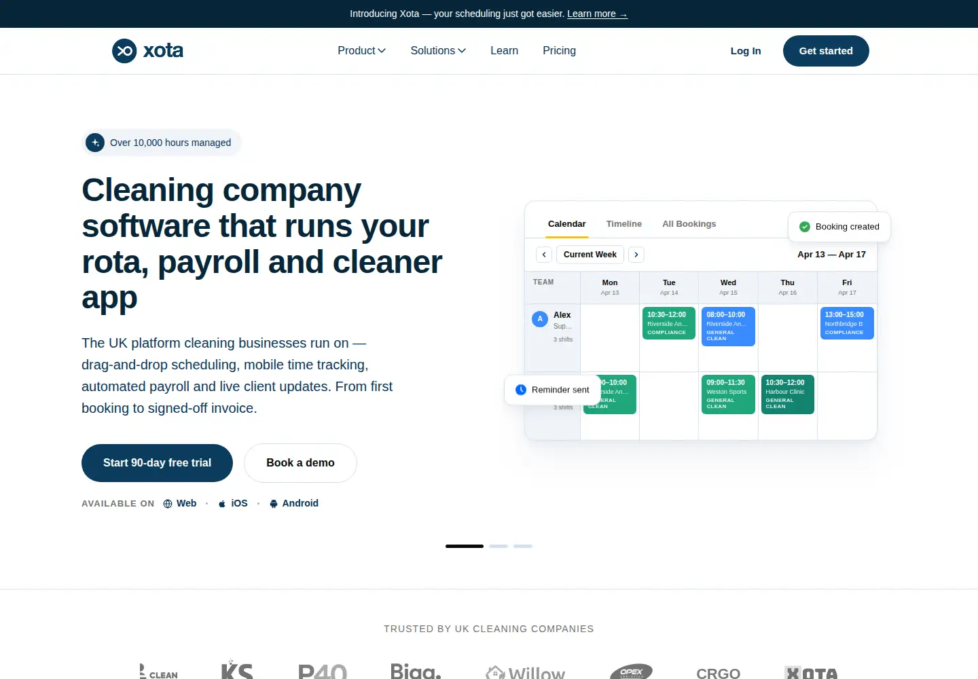Click the Current Week button
The width and height of the screenshot is (978, 679).
[x=590, y=255]
